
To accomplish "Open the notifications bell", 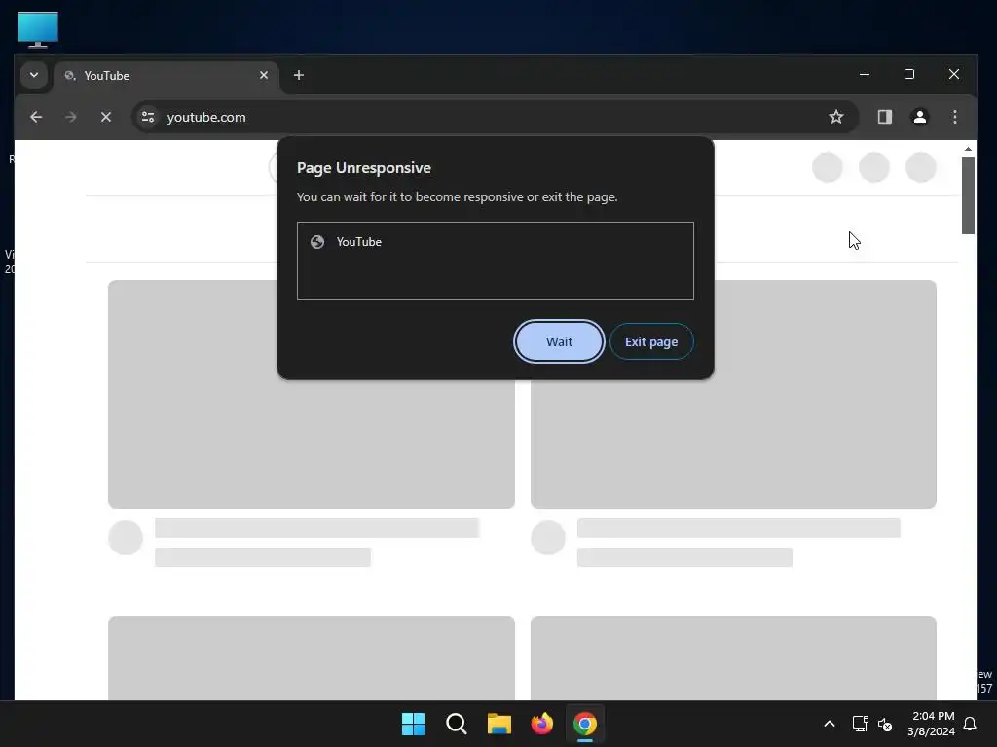I will click(x=970, y=724).
